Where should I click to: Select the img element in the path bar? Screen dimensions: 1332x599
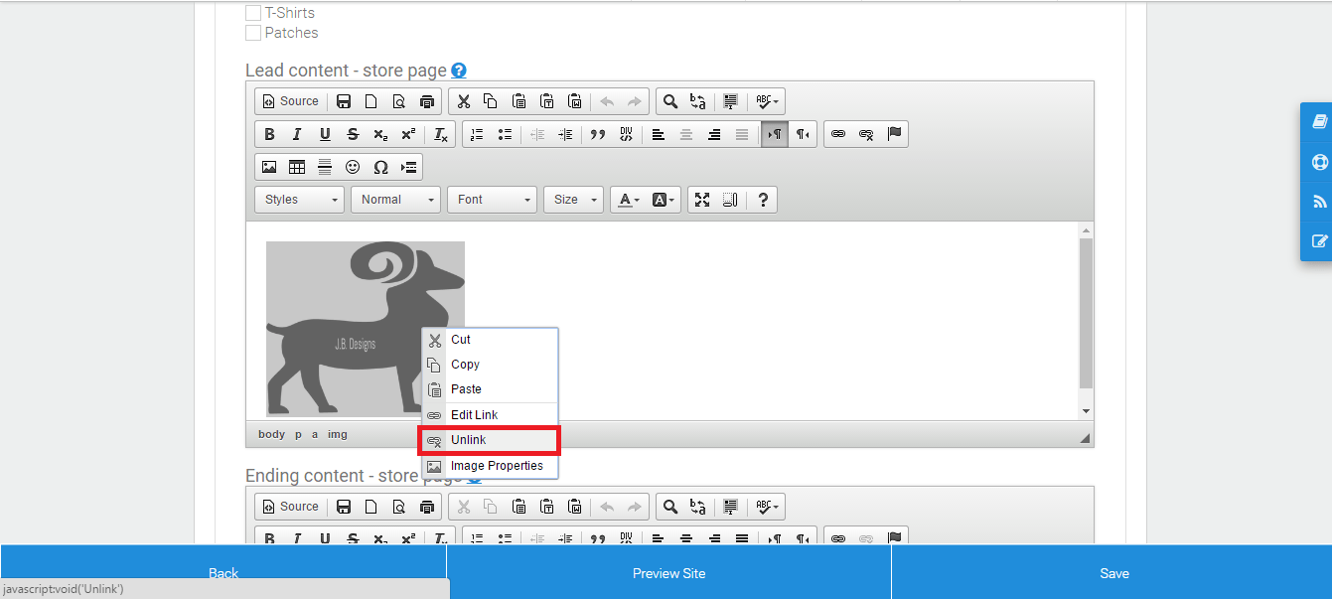point(337,434)
